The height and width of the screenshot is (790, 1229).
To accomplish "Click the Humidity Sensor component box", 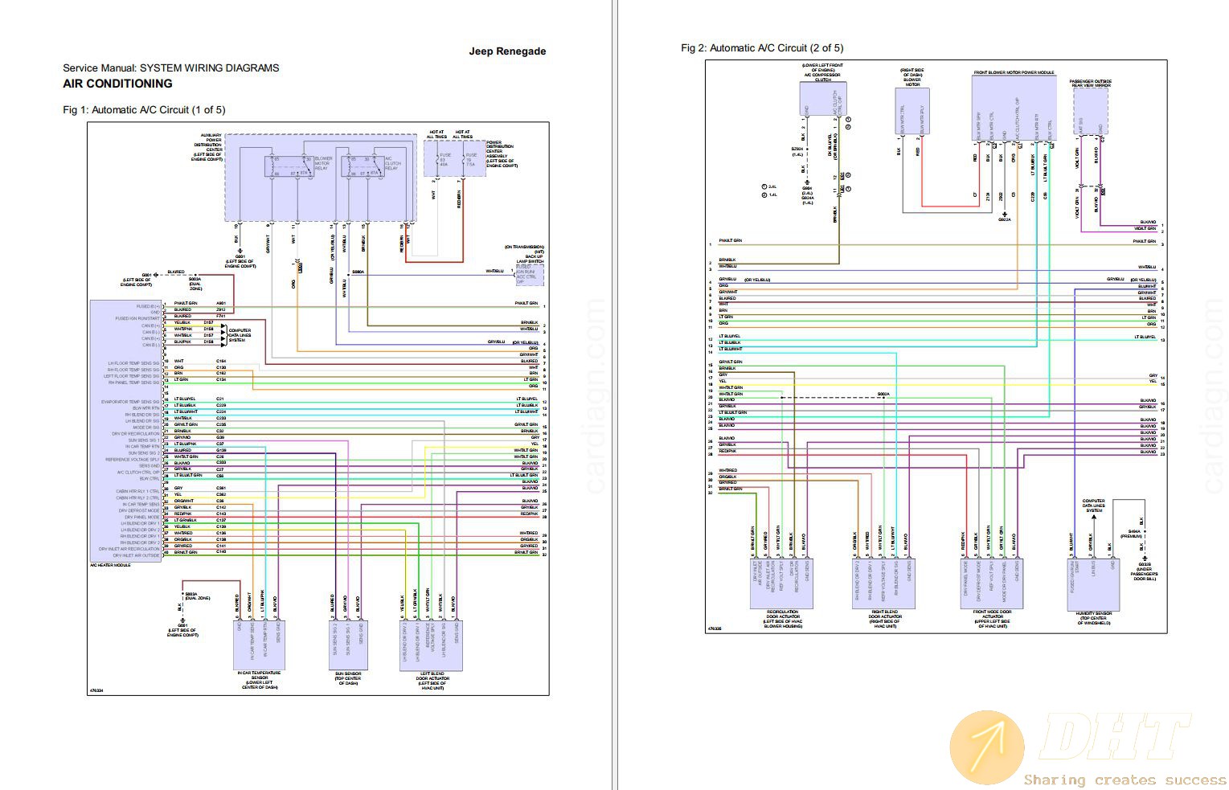I will (x=1093, y=583).
